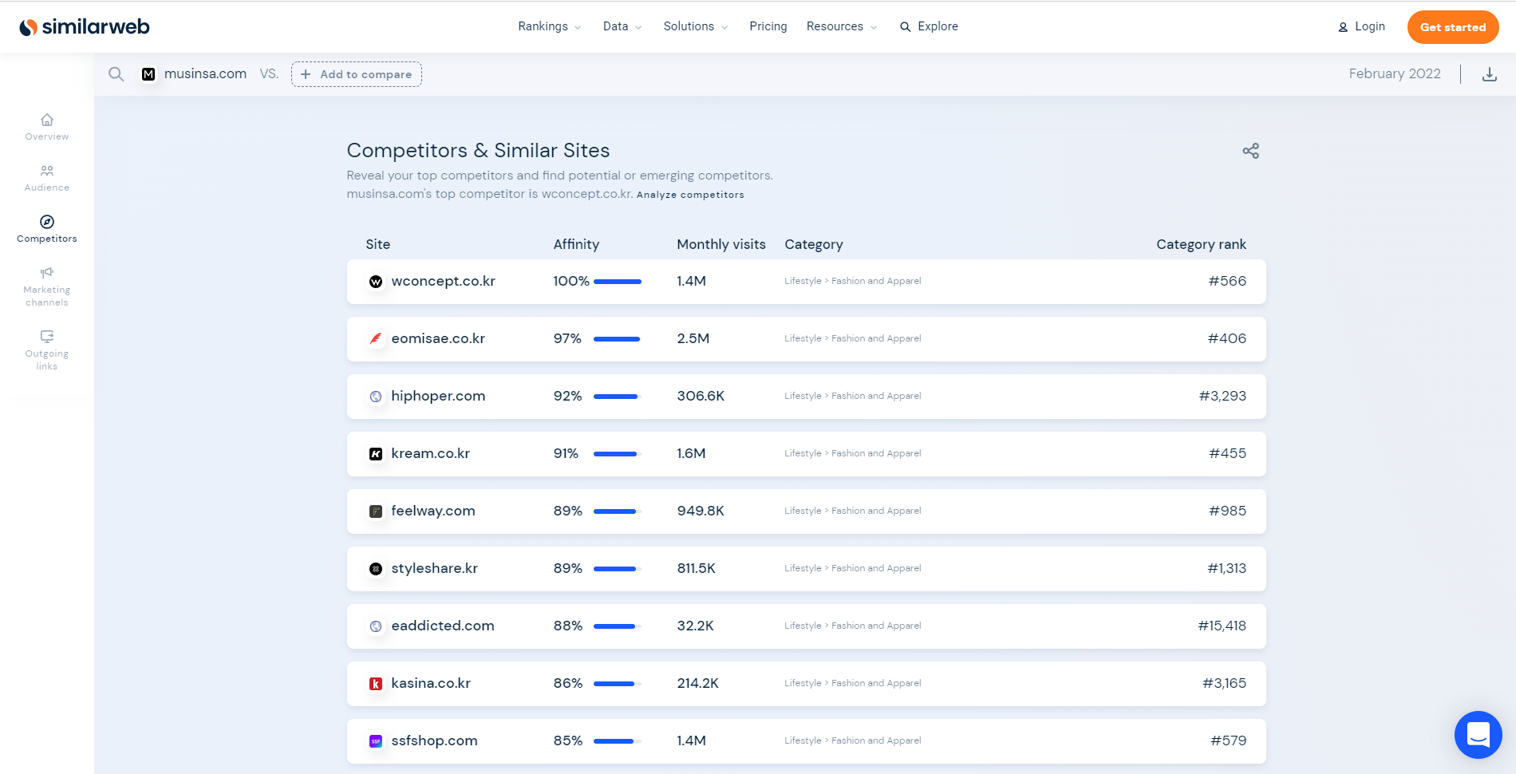Click the Login user icon
The height and width of the screenshot is (774, 1516).
(x=1343, y=27)
